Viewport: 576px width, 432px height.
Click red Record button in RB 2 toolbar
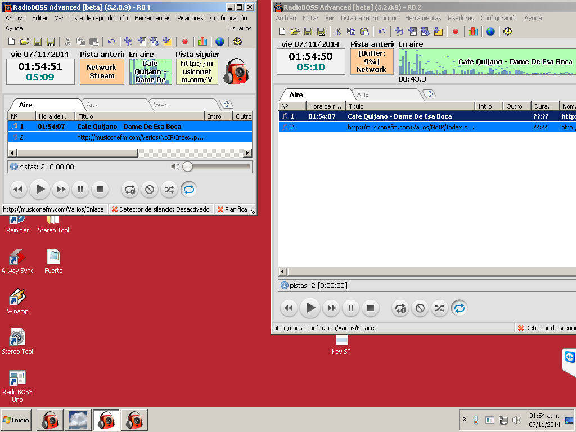click(x=456, y=31)
